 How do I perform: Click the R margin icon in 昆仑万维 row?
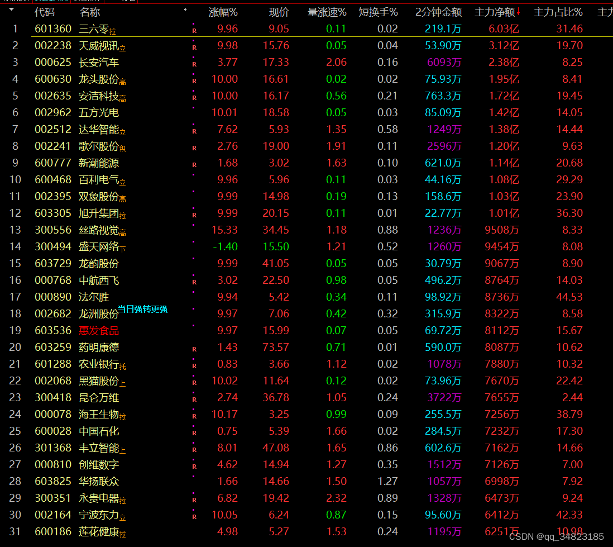point(194,399)
